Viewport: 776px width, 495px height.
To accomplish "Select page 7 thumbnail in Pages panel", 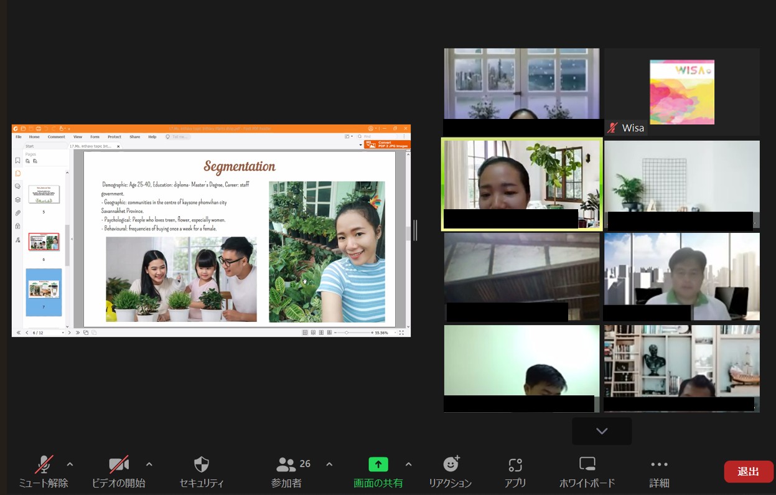I will tap(44, 291).
